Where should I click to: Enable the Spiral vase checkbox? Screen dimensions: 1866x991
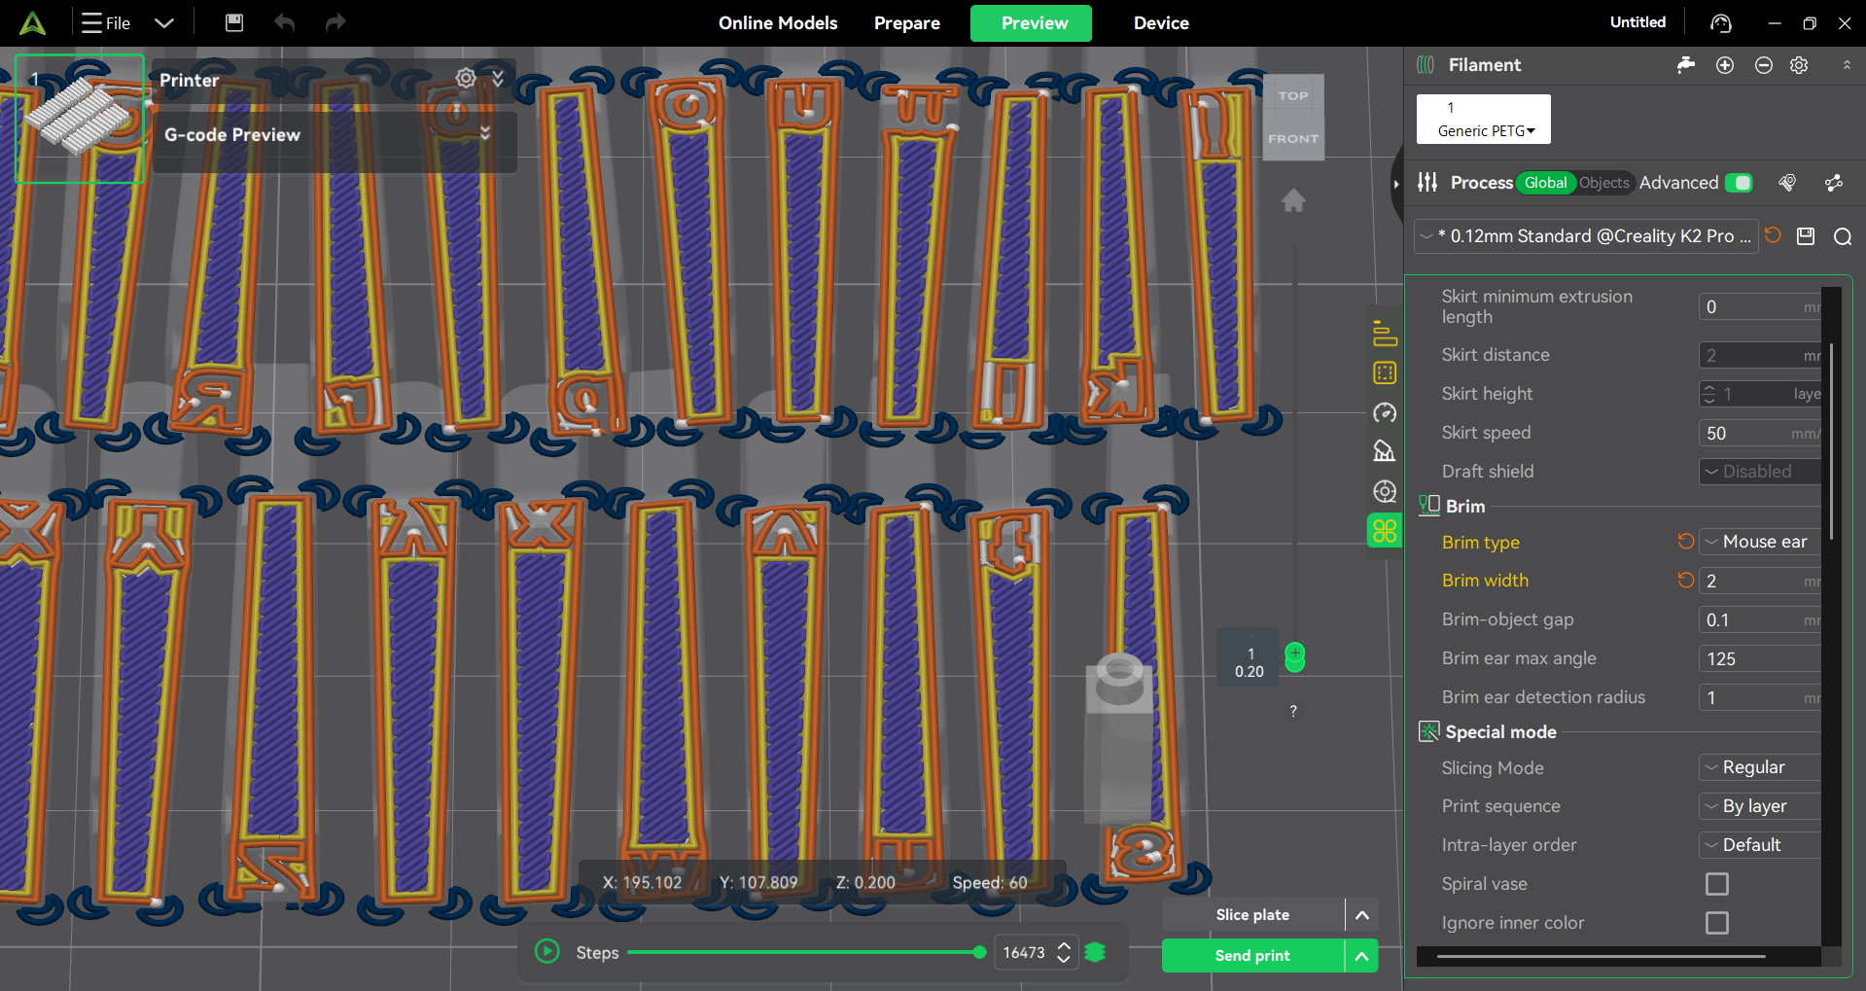[x=1717, y=884]
